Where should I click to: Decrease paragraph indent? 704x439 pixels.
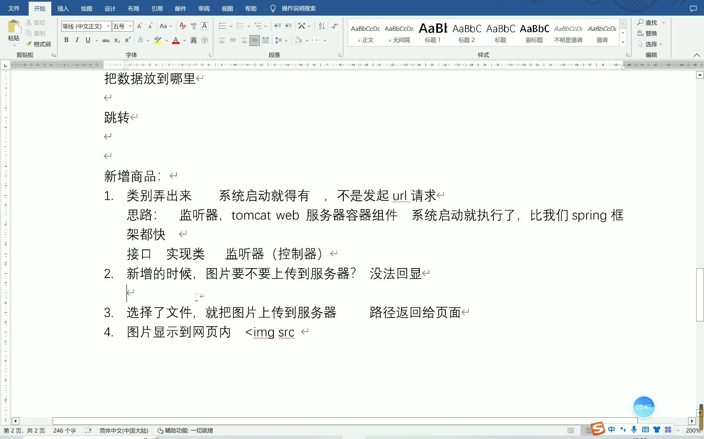[277, 26]
